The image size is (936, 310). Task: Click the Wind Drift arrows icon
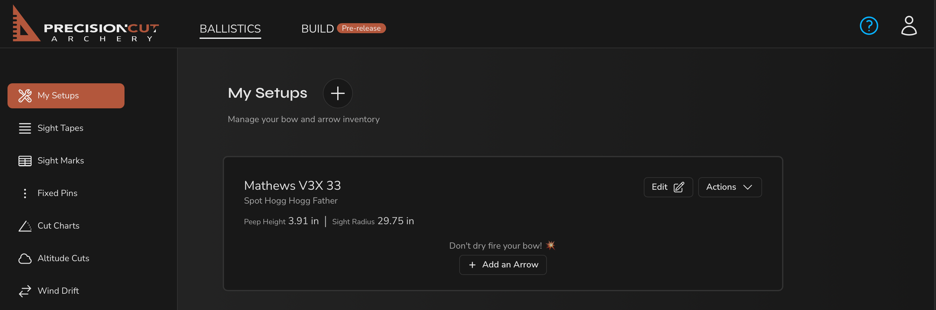point(25,291)
